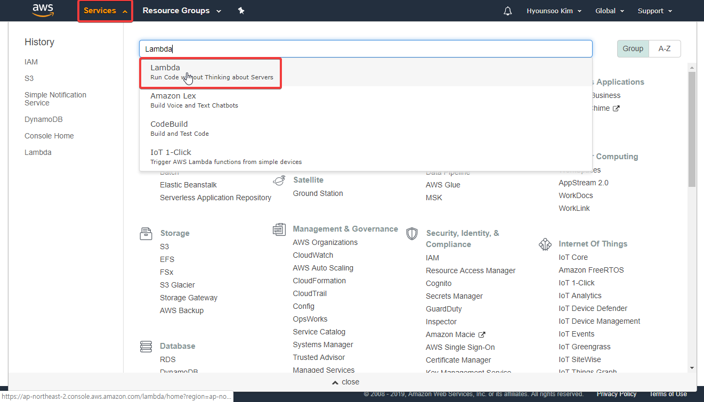Open S3 Glacier service

click(177, 285)
